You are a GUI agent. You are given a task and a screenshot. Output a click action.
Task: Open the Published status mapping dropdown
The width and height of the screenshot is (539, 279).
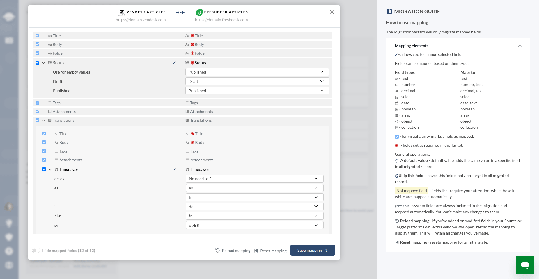pos(257,90)
